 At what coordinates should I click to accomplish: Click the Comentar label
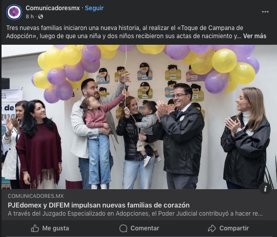tap(145, 228)
